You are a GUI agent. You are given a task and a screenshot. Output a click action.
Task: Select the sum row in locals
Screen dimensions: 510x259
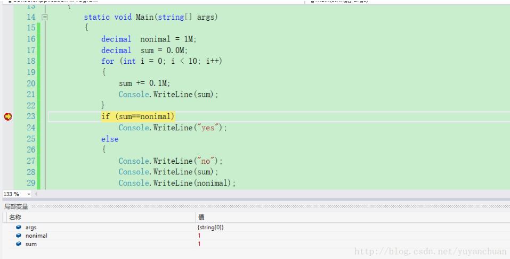point(256,244)
